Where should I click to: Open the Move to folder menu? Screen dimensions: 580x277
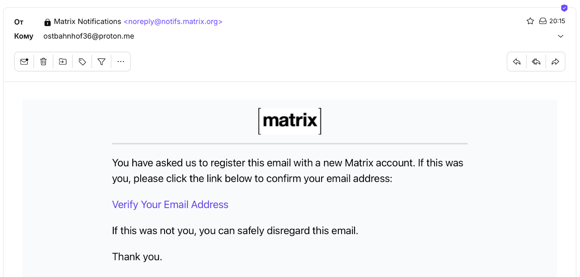click(63, 62)
